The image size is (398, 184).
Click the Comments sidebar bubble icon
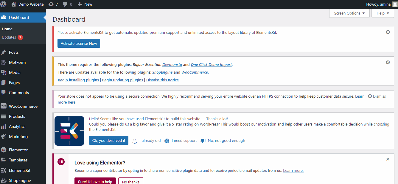[4, 93]
